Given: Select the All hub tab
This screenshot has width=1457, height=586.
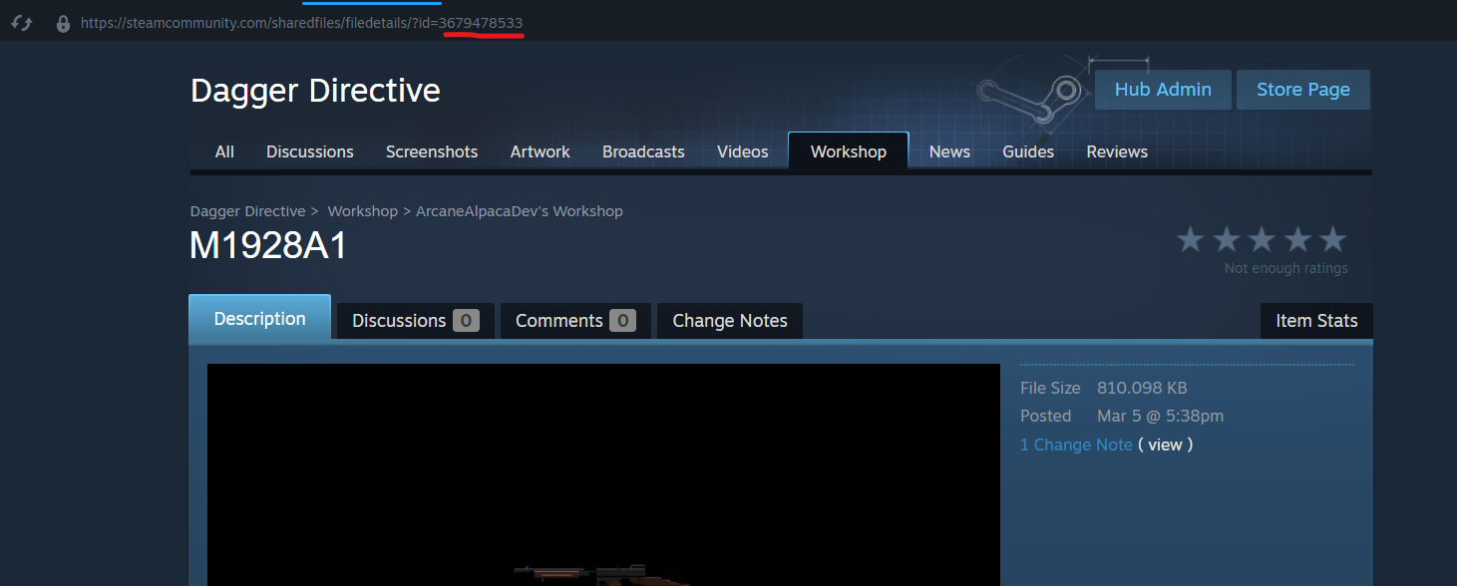Looking at the screenshot, I should 224,151.
